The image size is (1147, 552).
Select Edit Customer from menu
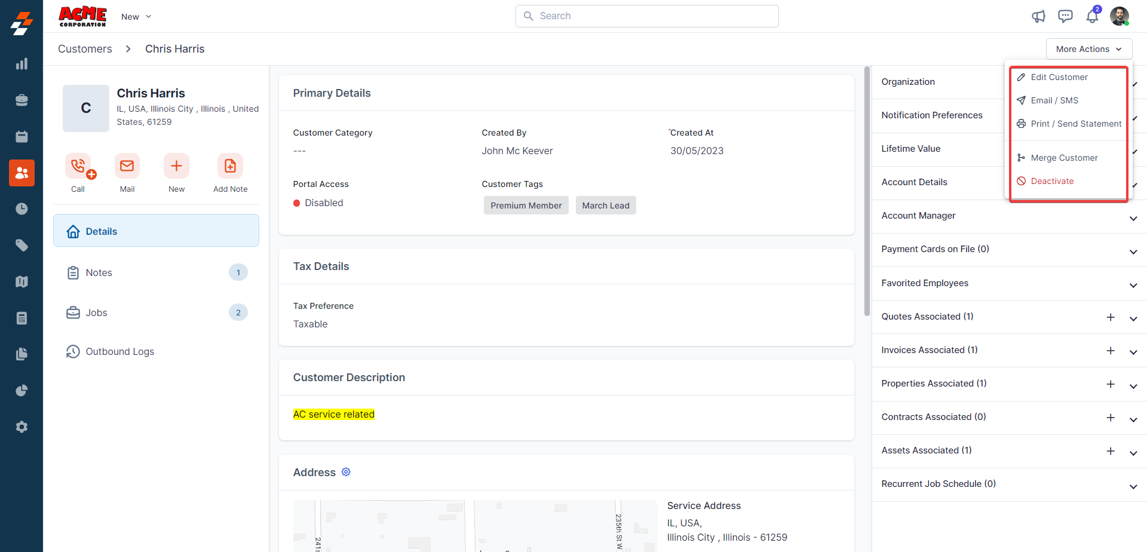click(1059, 77)
